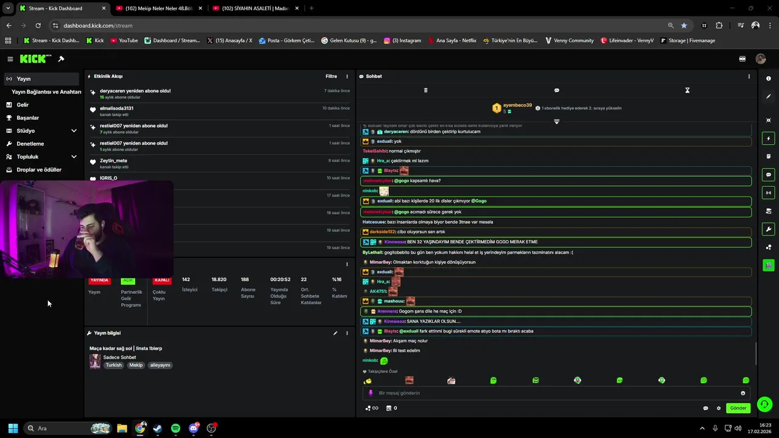Click the elmalisoda3131 follow activity row

[x=219, y=111]
